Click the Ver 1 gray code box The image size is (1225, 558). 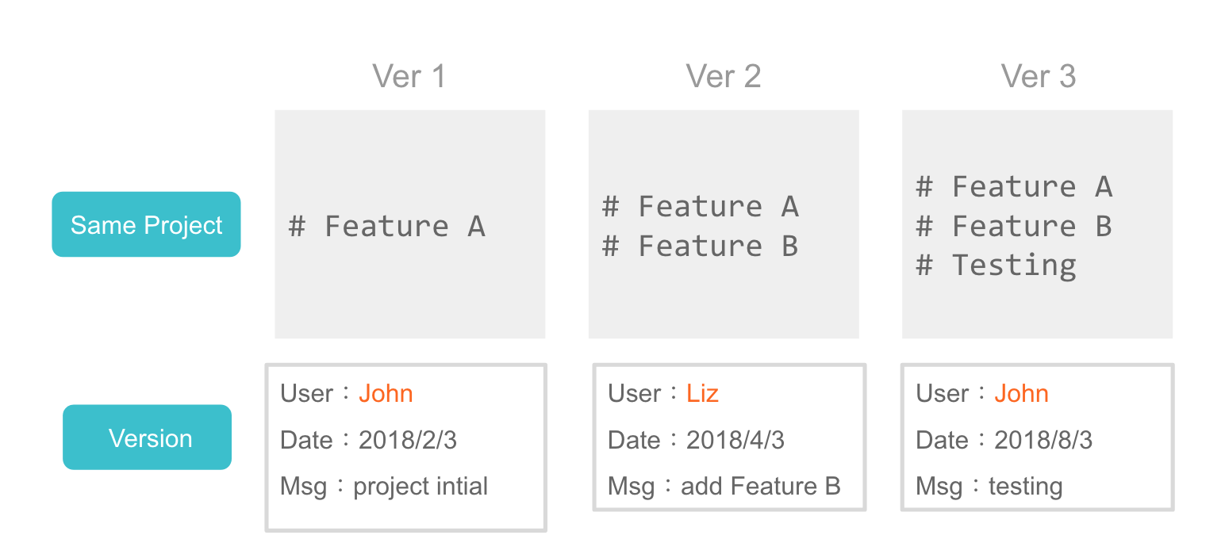(x=410, y=224)
